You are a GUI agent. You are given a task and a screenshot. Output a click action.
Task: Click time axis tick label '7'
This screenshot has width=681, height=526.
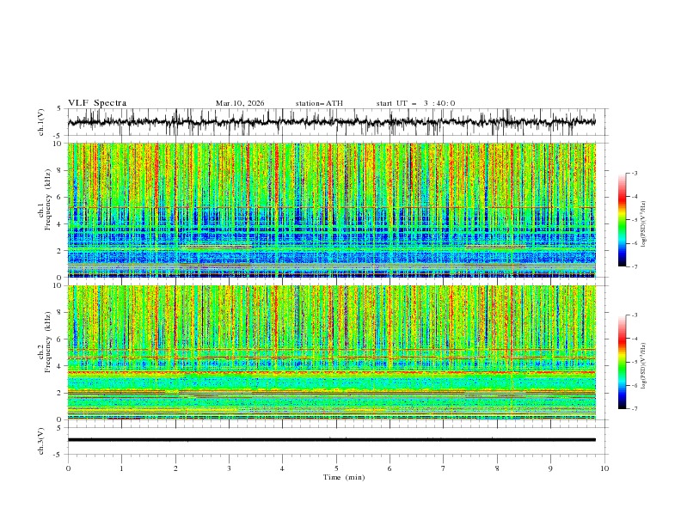tap(444, 468)
